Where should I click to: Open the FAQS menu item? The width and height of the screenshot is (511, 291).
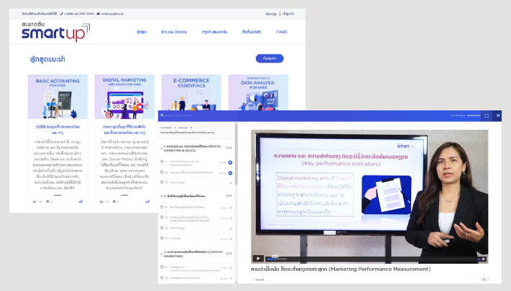pos(281,32)
